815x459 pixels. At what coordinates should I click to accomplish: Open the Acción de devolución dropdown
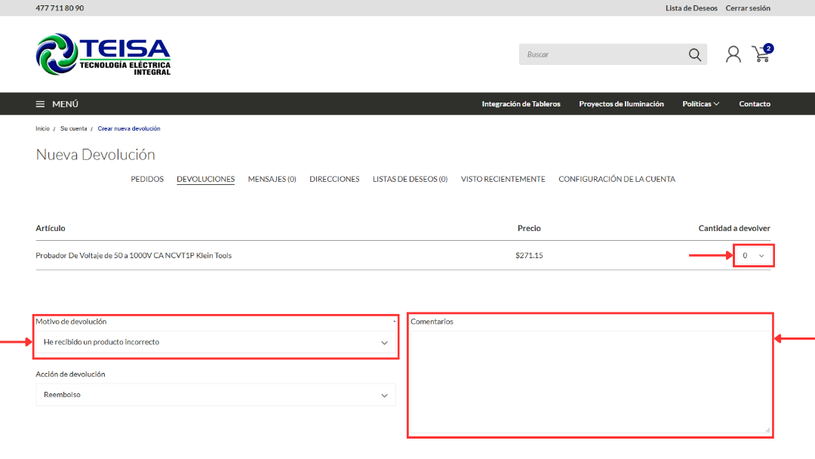(x=216, y=395)
